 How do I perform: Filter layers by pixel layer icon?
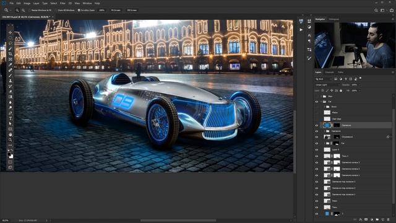pyautogui.click(x=335, y=79)
